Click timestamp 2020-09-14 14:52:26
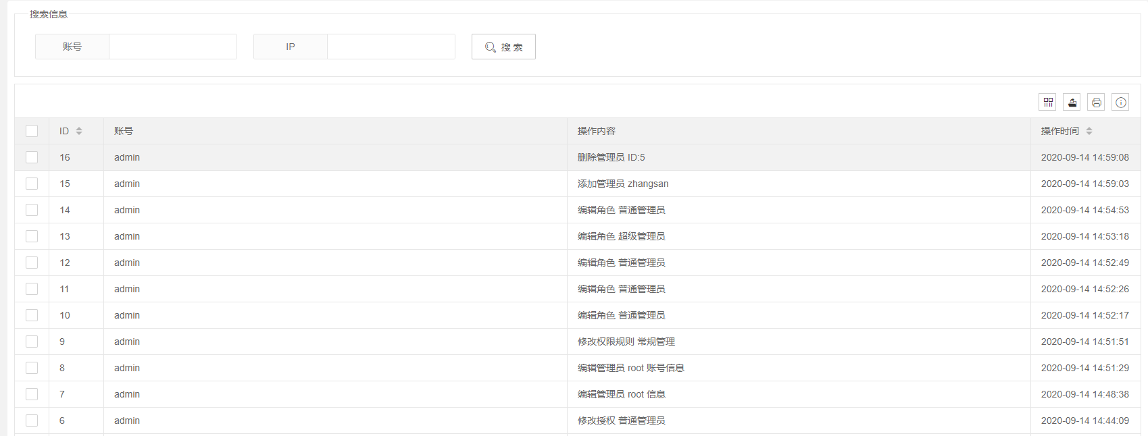The height and width of the screenshot is (436, 1148). [1084, 289]
